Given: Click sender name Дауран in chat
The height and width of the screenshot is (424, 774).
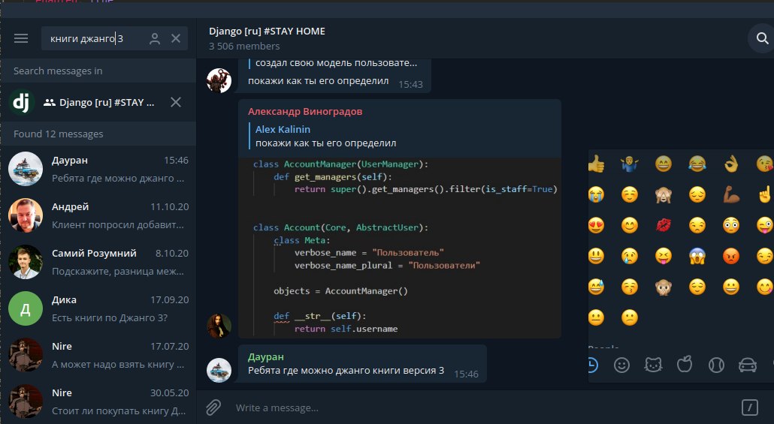Looking at the screenshot, I should point(265,356).
